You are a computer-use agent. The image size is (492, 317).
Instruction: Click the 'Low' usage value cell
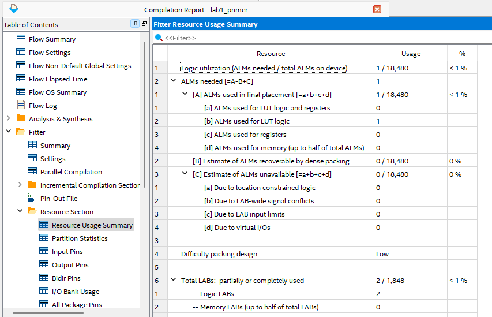click(411, 254)
